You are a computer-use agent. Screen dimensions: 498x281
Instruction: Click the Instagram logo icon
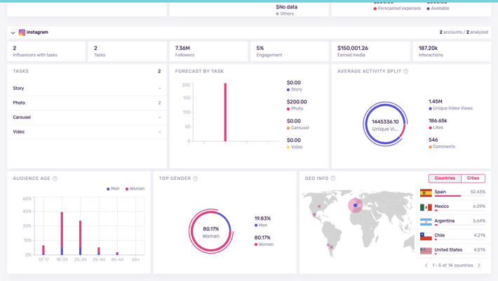point(22,32)
